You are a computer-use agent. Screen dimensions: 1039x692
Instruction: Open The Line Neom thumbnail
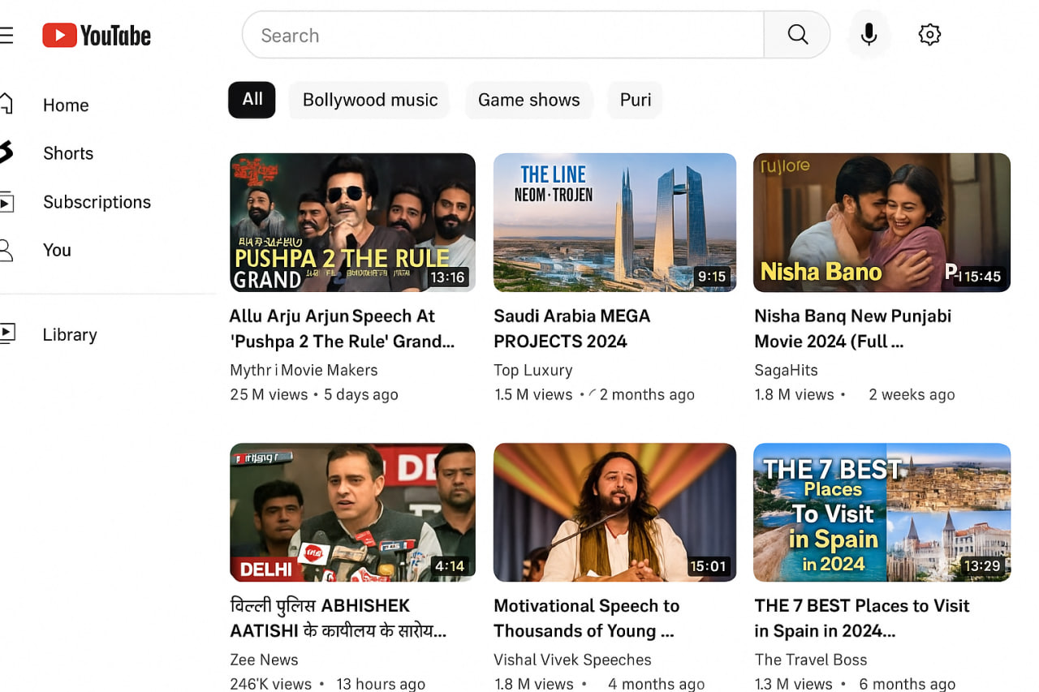[614, 222]
